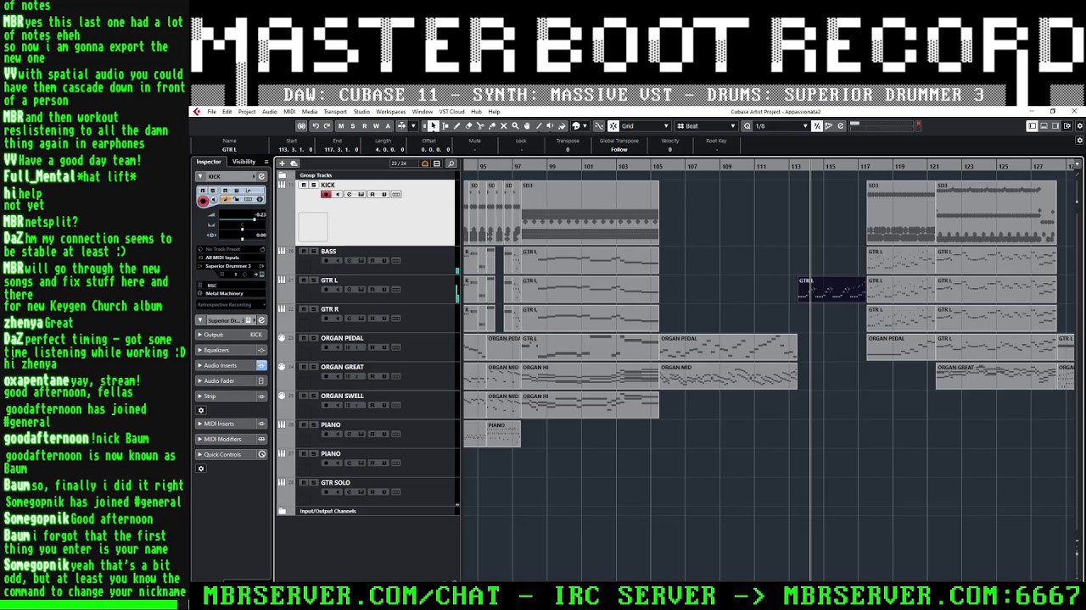The height and width of the screenshot is (610, 1086).
Task: Open the color picker dropdown arrow
Action: 585,125
